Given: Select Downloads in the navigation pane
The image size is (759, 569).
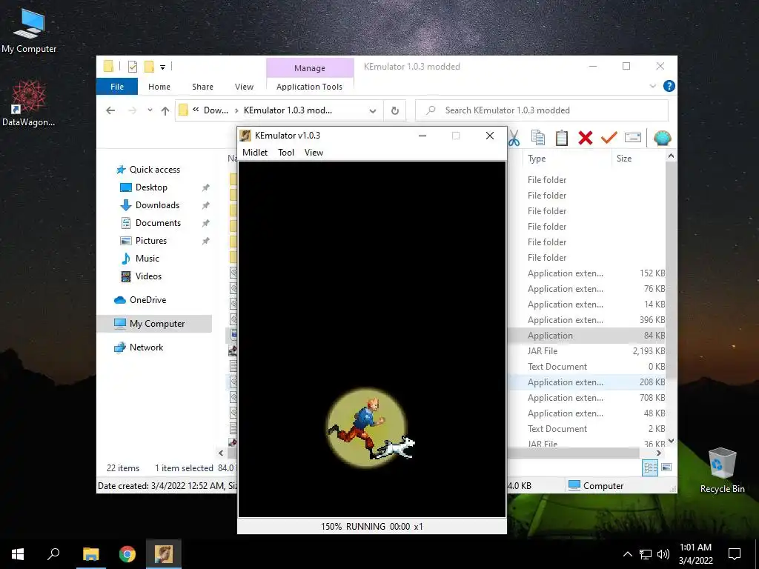Looking at the screenshot, I should point(157,205).
